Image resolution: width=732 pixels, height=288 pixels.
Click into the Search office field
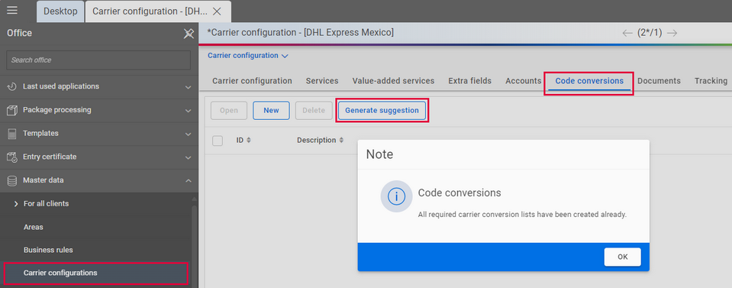98,60
